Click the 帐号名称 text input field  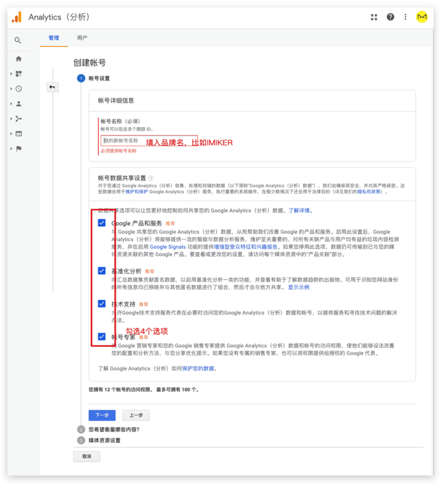(x=149, y=141)
